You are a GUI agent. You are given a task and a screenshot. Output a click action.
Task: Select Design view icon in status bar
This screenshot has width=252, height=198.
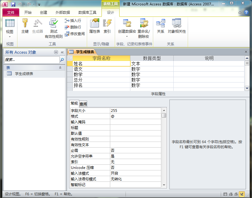coord(242,194)
